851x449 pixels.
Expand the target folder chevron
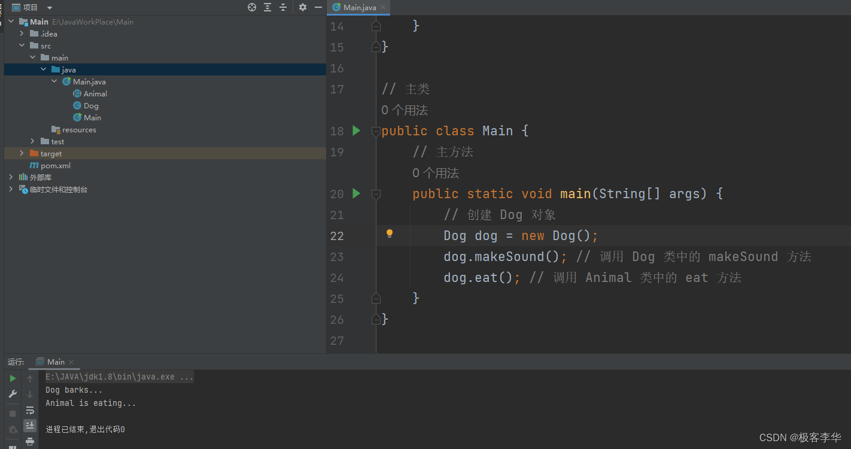(22, 153)
